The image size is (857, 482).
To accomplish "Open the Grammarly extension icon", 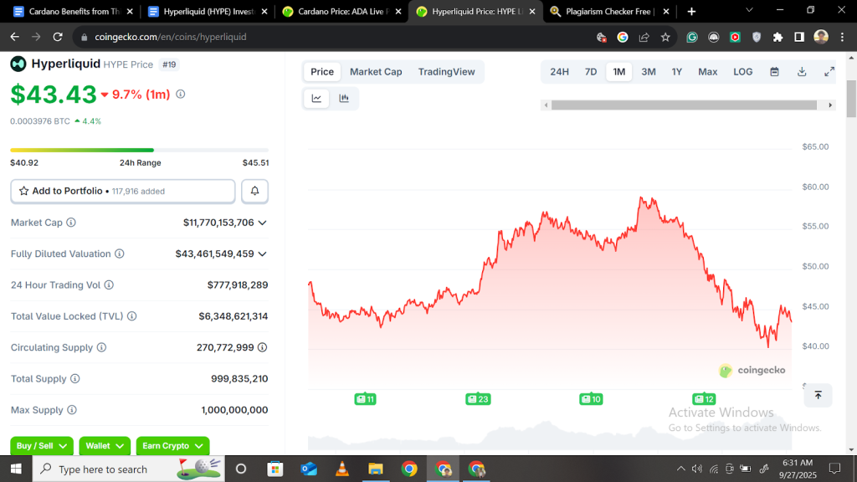I will pos(692,37).
